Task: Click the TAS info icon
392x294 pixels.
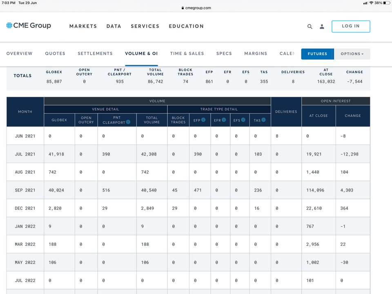Action: pyautogui.click(x=263, y=120)
